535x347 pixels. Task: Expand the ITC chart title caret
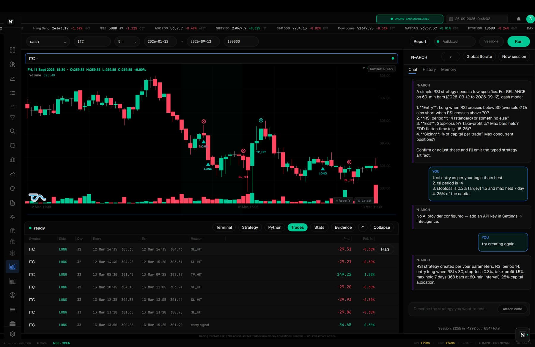coord(37,59)
